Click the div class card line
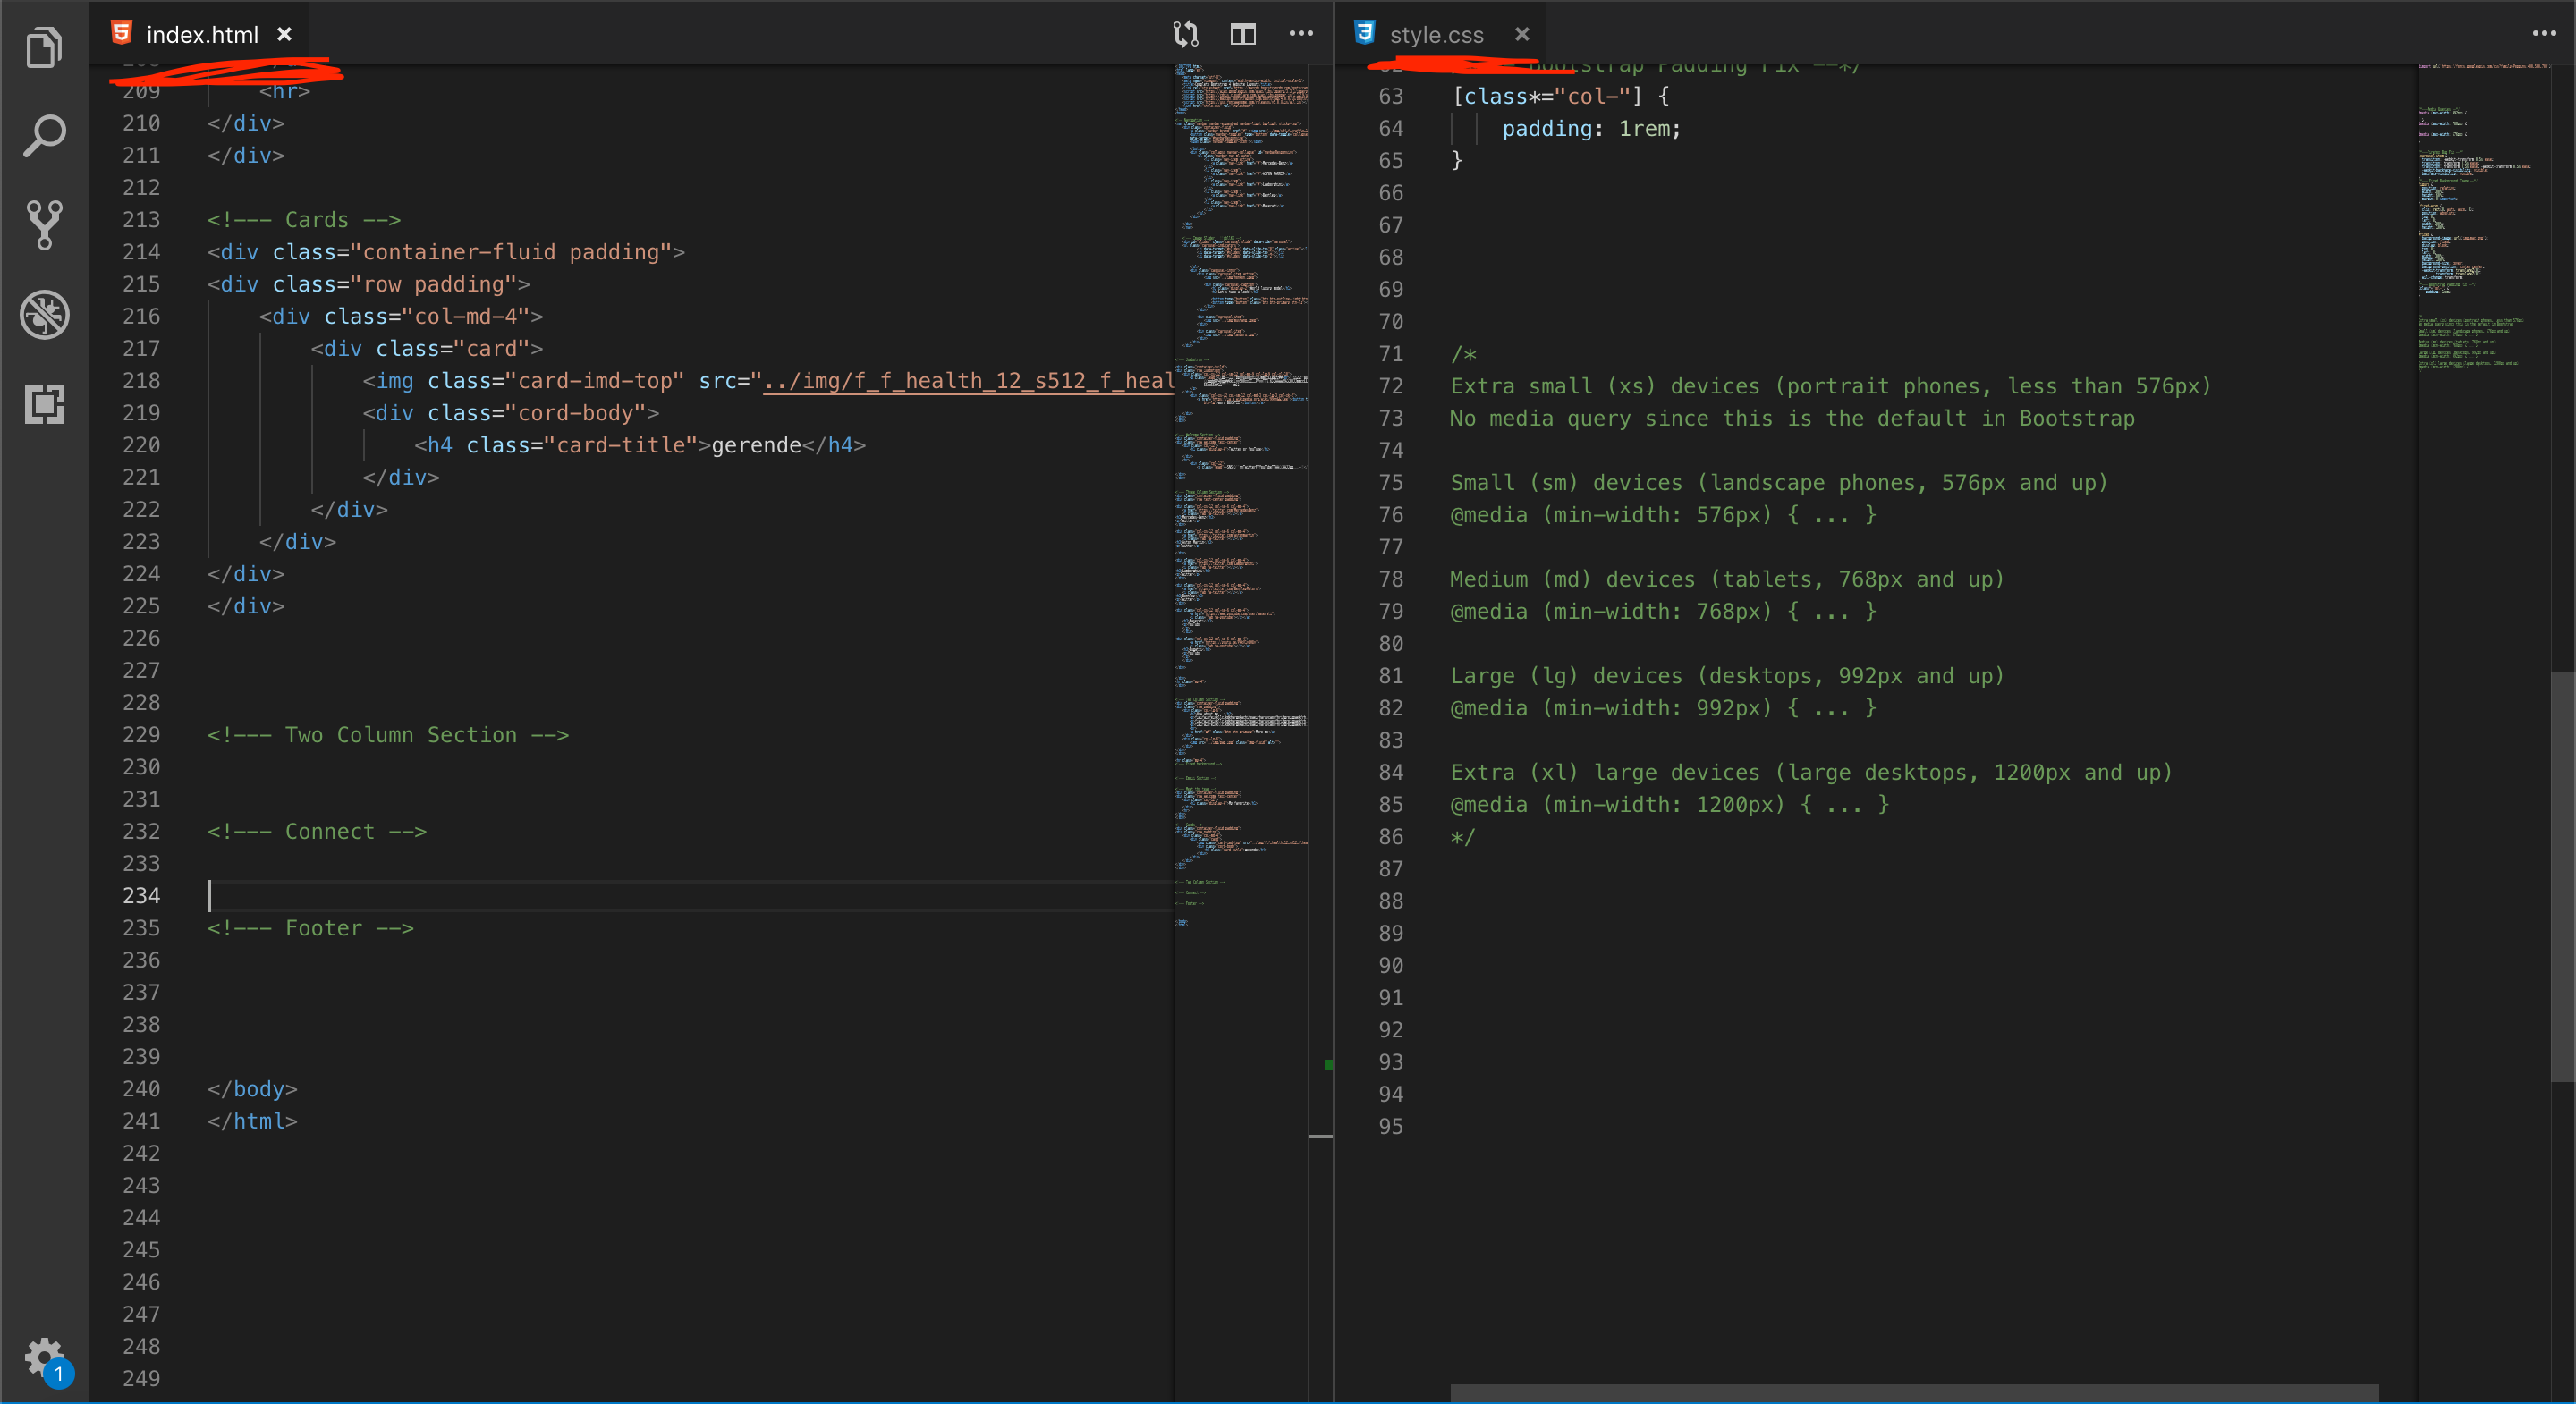Viewport: 2576px width, 1404px height. [427, 348]
